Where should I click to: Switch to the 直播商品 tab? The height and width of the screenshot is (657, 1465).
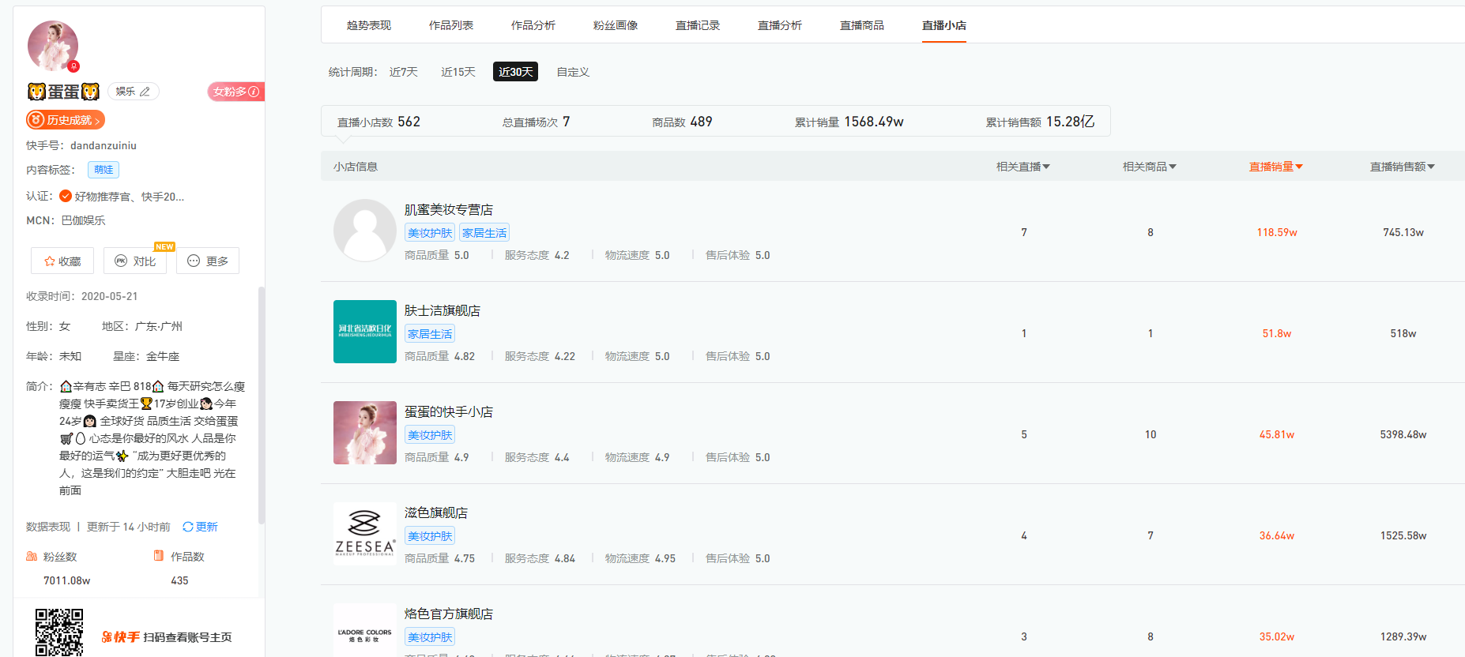pyautogui.click(x=862, y=25)
